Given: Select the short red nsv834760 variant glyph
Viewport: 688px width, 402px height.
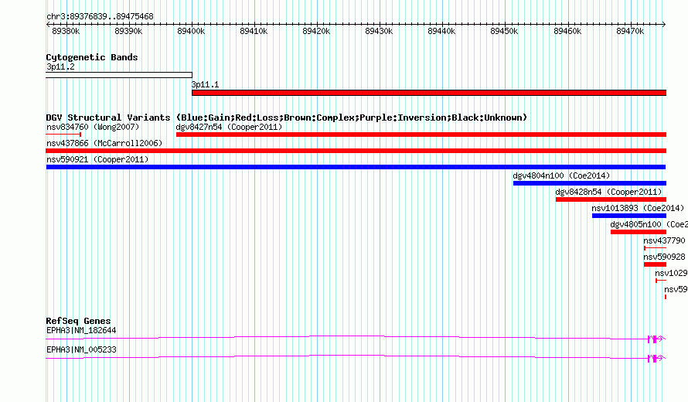Looking at the screenshot, I should (63, 135).
